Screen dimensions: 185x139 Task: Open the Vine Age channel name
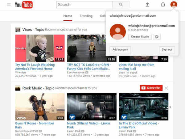click(x=21, y=72)
